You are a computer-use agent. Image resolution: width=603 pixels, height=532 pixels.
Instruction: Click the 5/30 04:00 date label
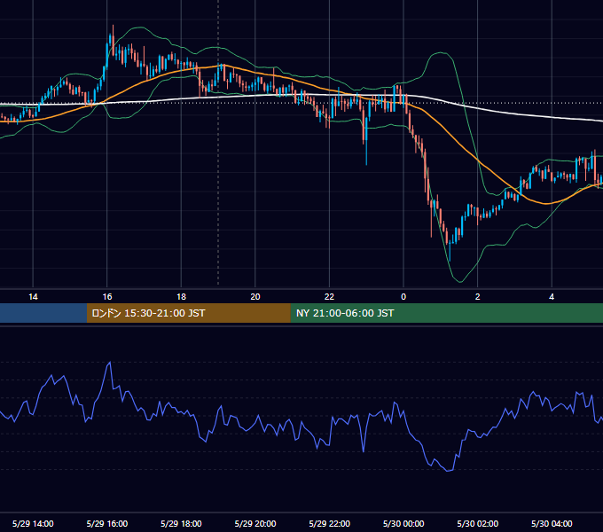click(552, 523)
